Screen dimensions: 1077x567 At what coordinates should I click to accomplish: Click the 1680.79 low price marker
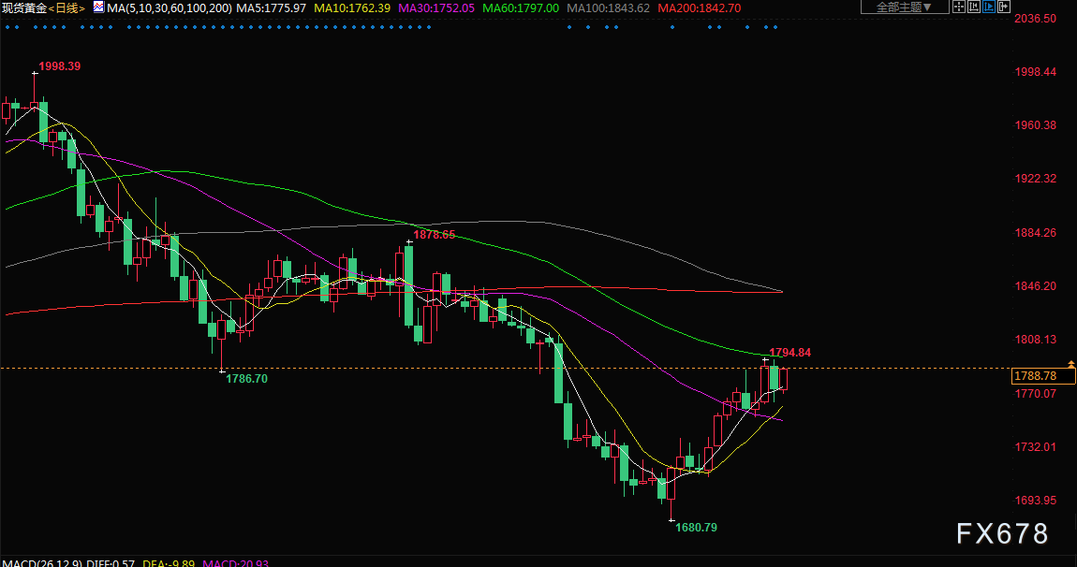(x=696, y=528)
